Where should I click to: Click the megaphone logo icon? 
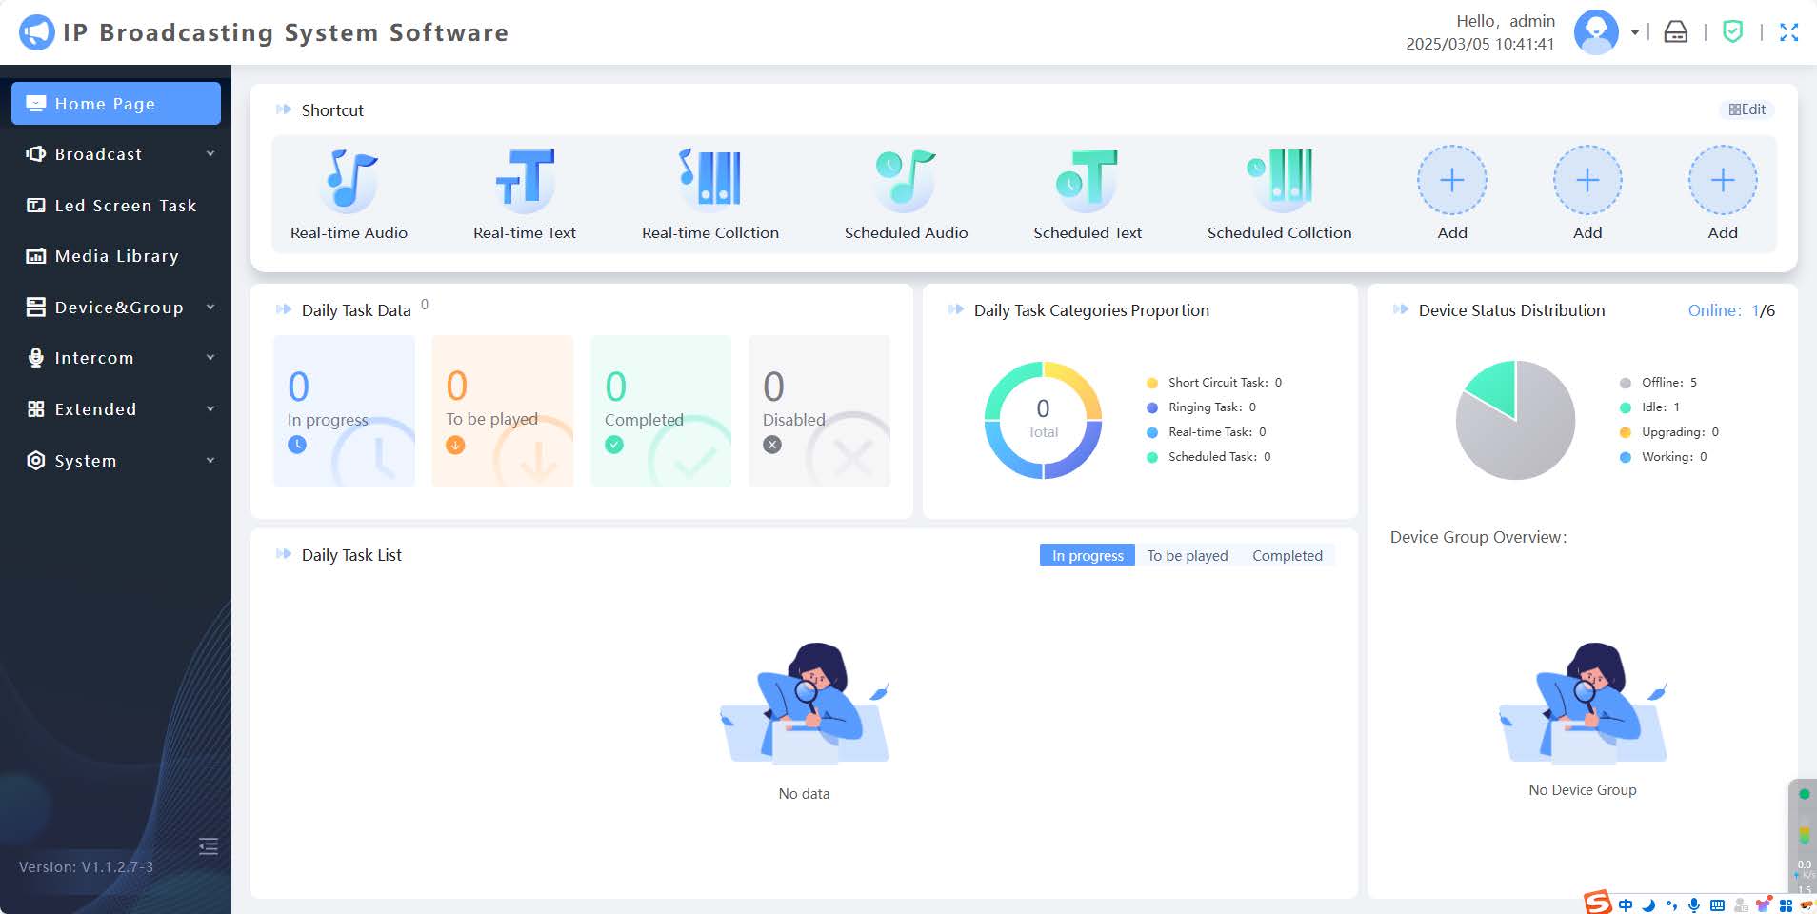coord(37,32)
